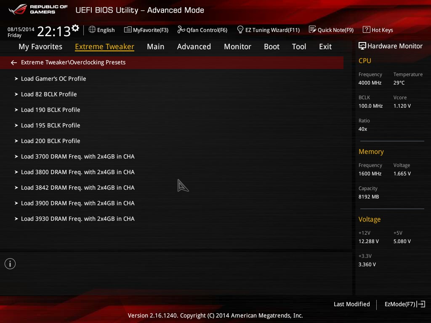Viewport: 431px width, 323px height.
Task: Click the Qfan Control fan icon
Action: click(181, 29)
